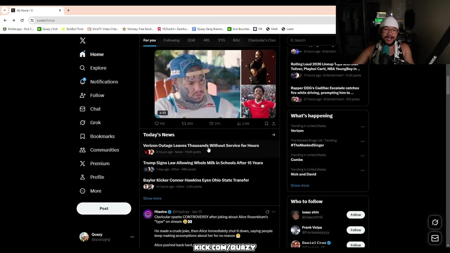Open more options on Hiastra post
The image size is (450, 253).
coord(274,212)
